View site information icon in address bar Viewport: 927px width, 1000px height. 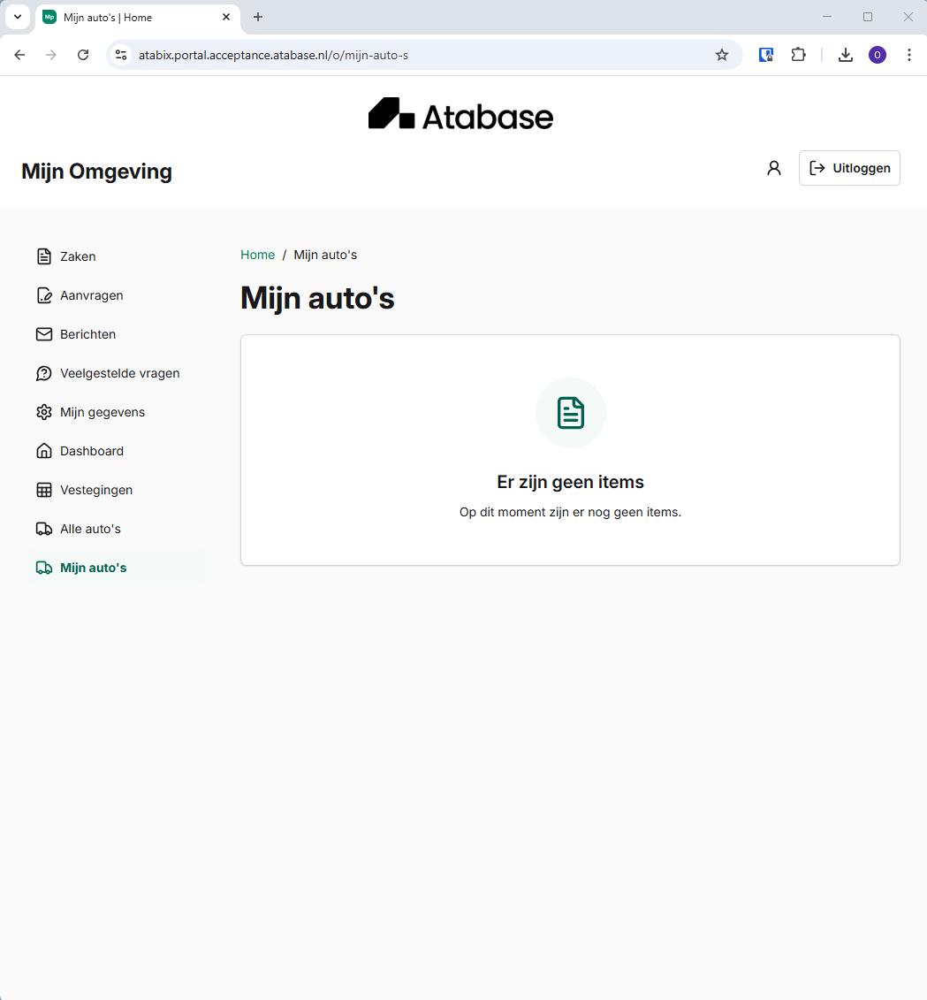point(121,55)
